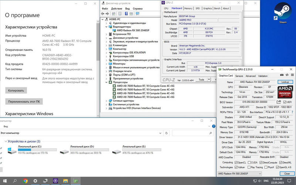Open SPD tab in CPU-Z
296x185 pixels.
tap(198, 8)
